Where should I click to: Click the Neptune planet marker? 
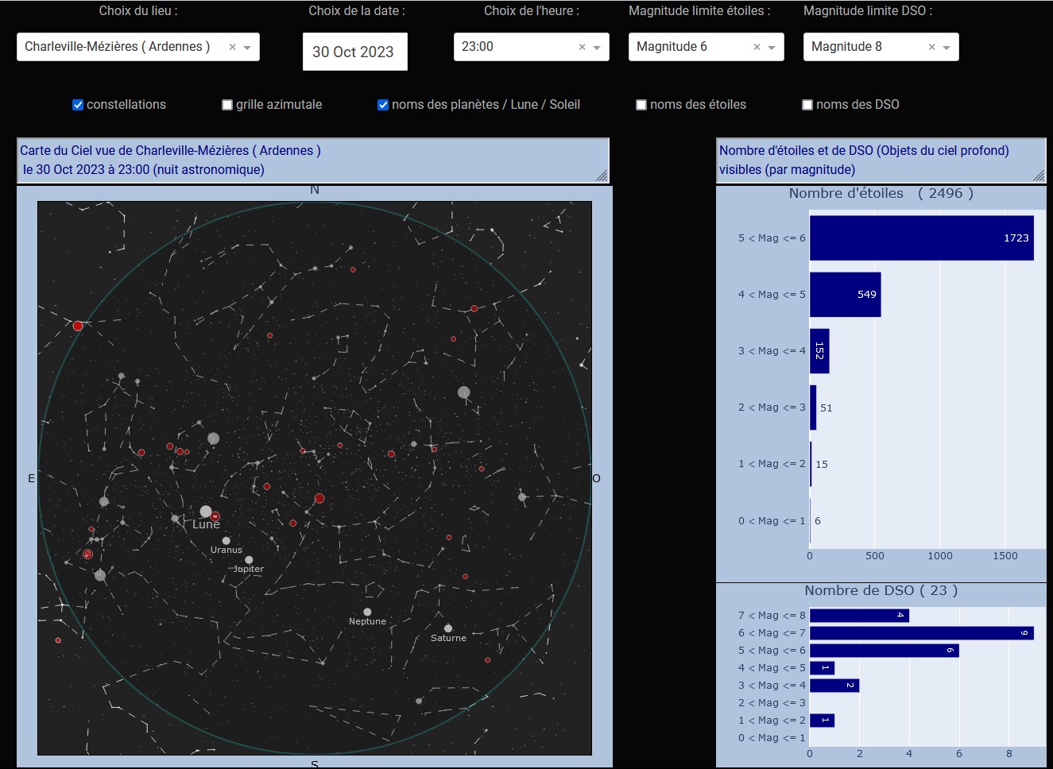(x=367, y=612)
